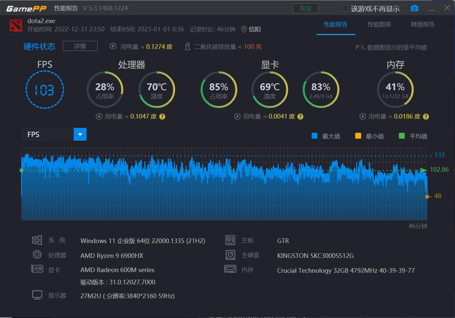Click the GPU 83% VRAM gauge
Viewport: 455px width, 318px height.
click(321, 89)
